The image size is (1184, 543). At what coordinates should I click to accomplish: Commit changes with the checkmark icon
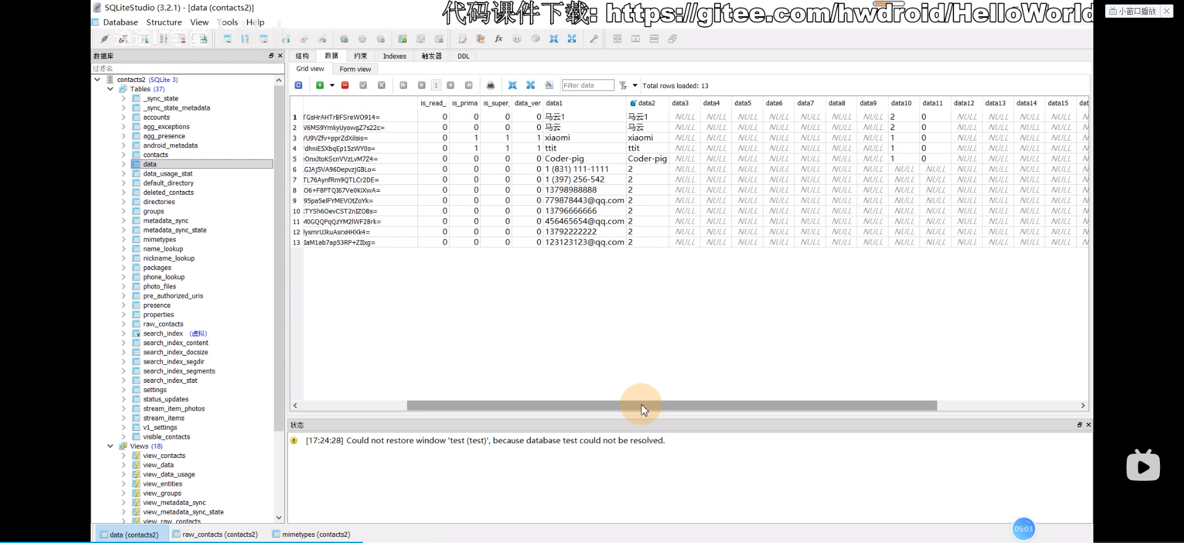pos(363,85)
